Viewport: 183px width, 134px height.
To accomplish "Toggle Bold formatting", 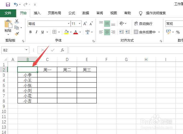I will coord(30,32).
